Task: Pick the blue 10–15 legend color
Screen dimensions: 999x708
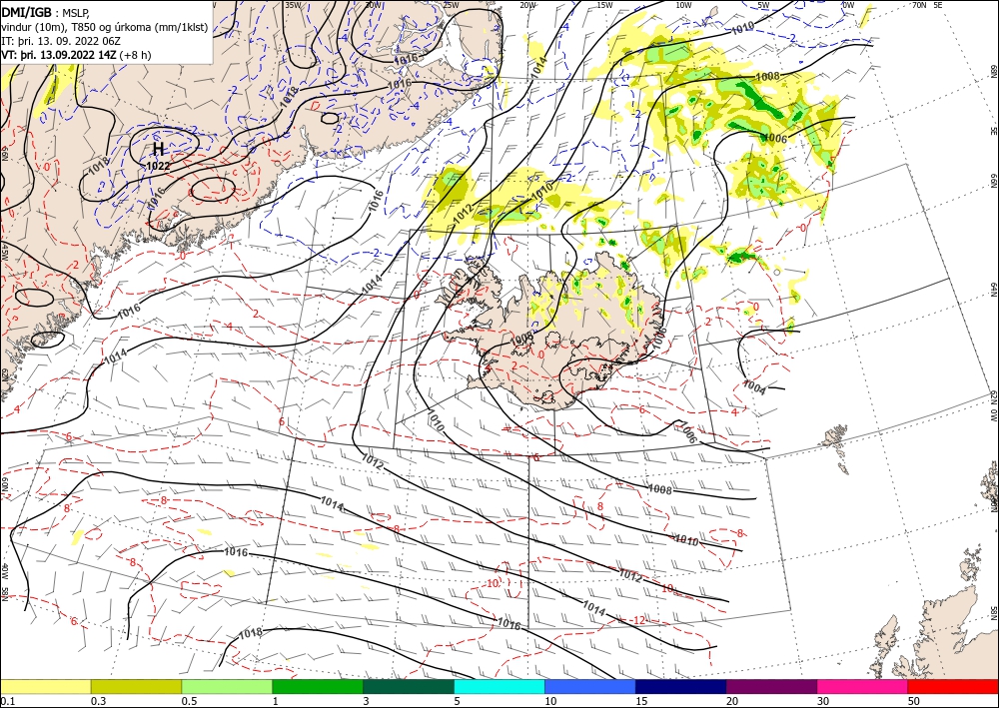Action: pyautogui.click(x=590, y=686)
